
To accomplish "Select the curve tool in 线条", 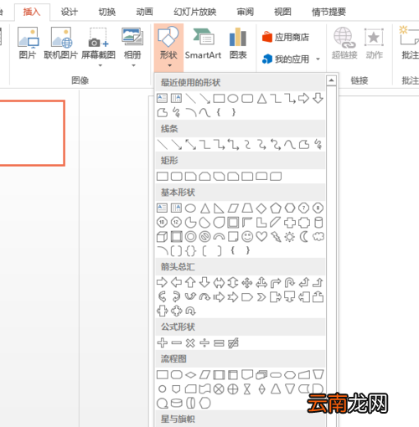I will (x=290, y=145).
